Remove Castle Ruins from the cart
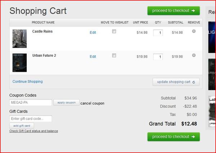Viewport: 216px width, 153px height. point(194,31)
